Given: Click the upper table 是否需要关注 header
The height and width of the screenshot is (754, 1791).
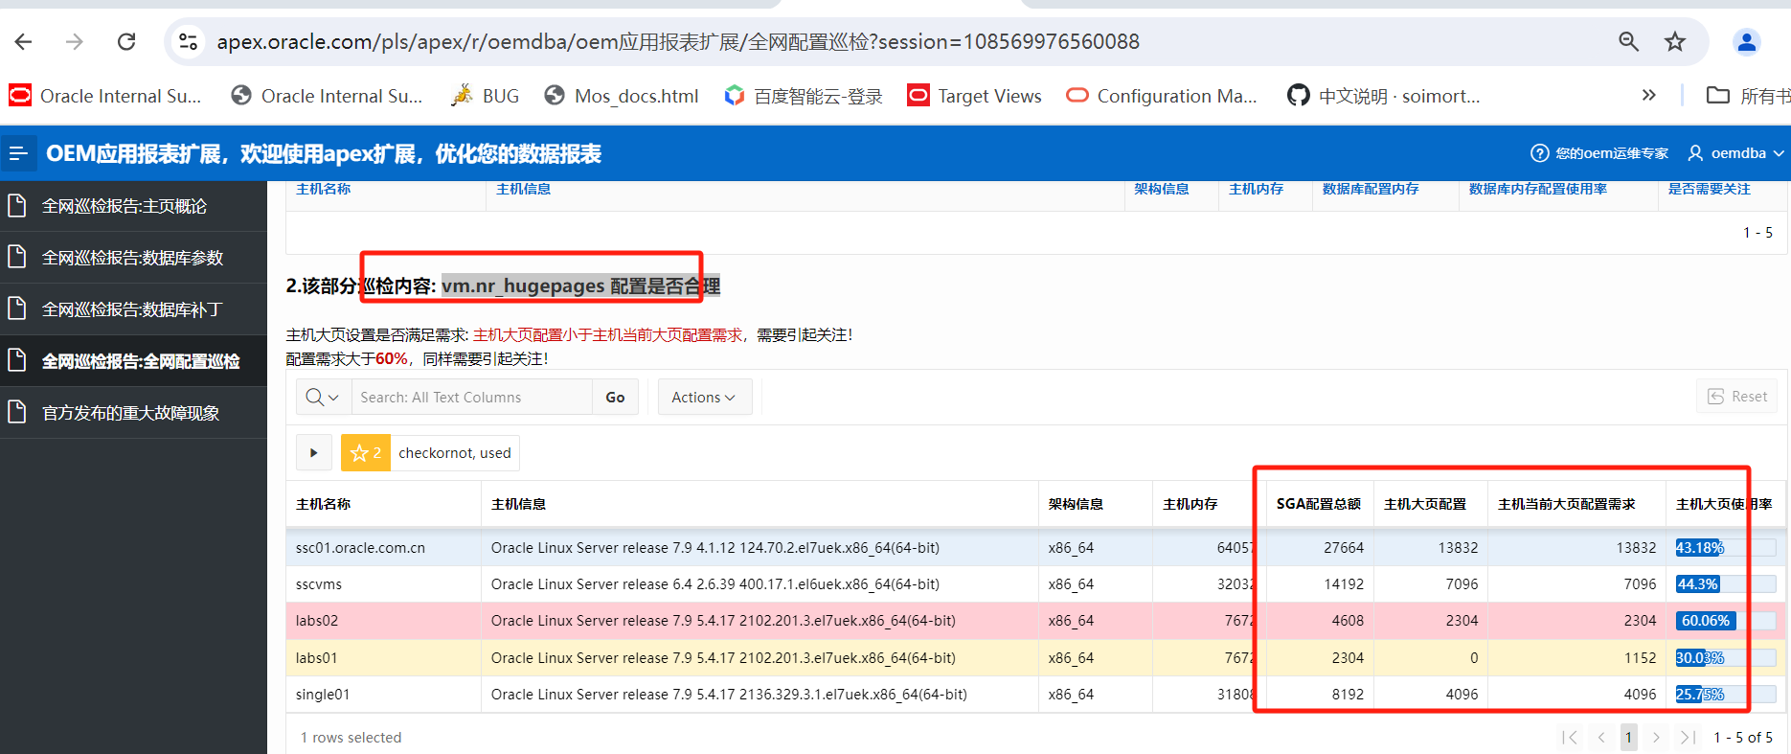Looking at the screenshot, I should click(x=1710, y=189).
